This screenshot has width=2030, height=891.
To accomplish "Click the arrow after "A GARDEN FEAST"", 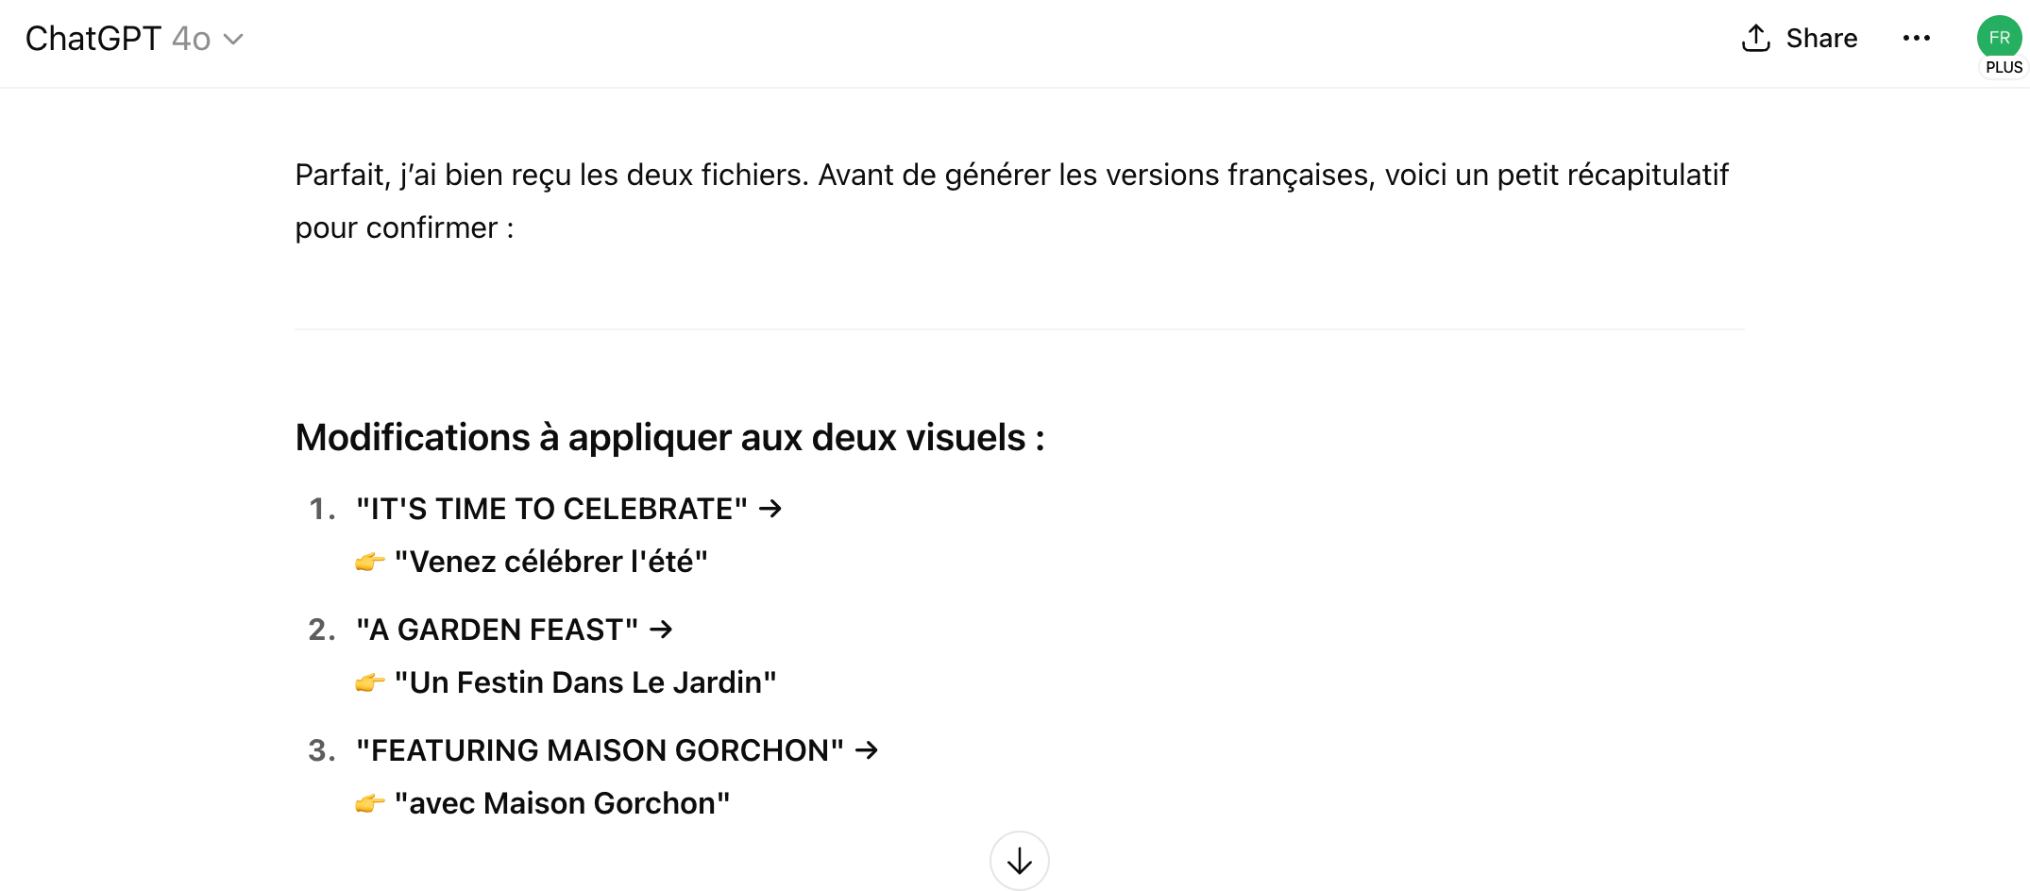I will (661, 630).
